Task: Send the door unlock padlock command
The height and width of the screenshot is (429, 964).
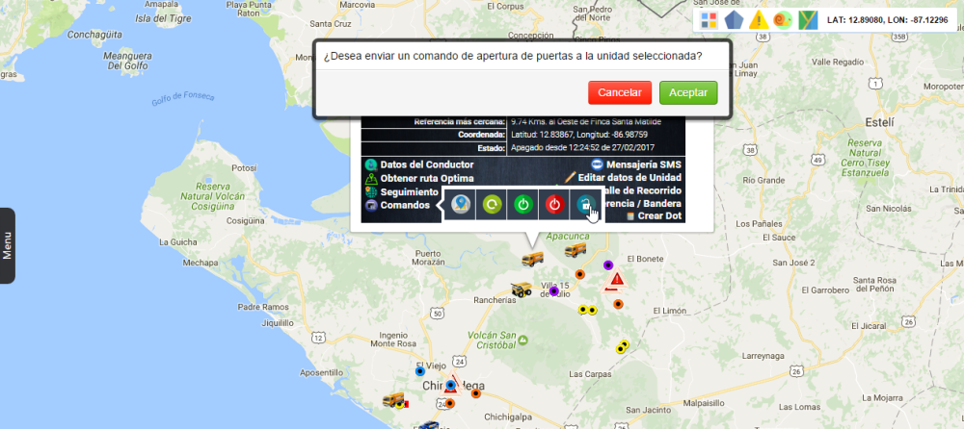Action: (x=586, y=205)
